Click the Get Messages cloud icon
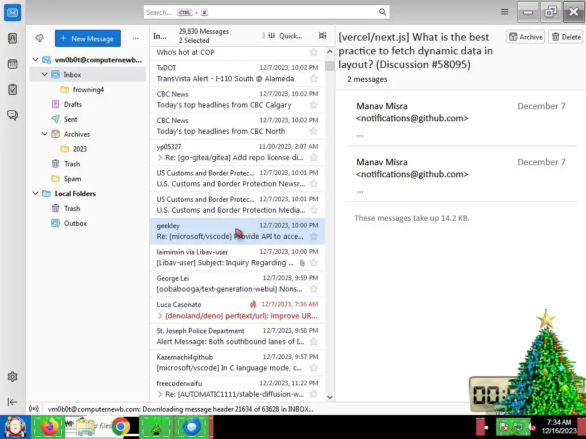The width and height of the screenshot is (586, 439). (x=39, y=38)
